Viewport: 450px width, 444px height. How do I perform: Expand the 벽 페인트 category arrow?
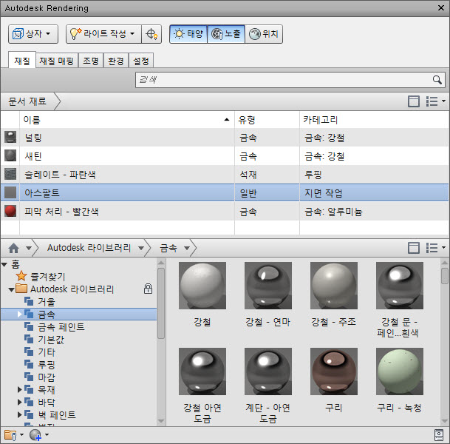(x=19, y=414)
